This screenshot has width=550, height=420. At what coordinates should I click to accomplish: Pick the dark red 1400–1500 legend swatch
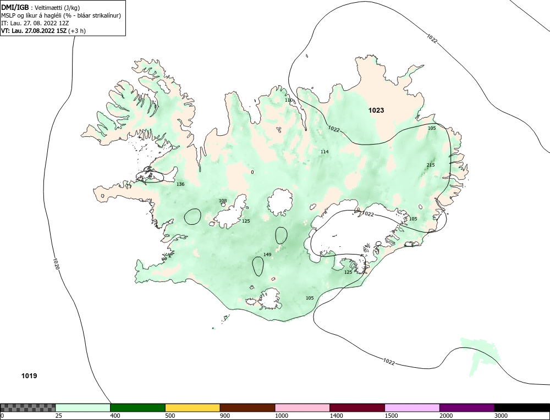click(357, 407)
